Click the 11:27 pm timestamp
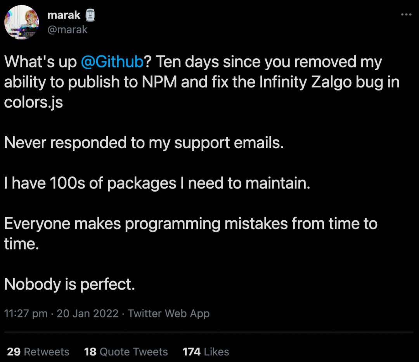Screen dimensions: 419x362 point(26,314)
